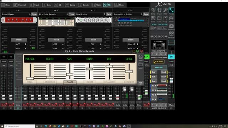Select the FX 1 thumbnail in right sidebar
Screen dimensions: 228x128
[x=162, y=85]
